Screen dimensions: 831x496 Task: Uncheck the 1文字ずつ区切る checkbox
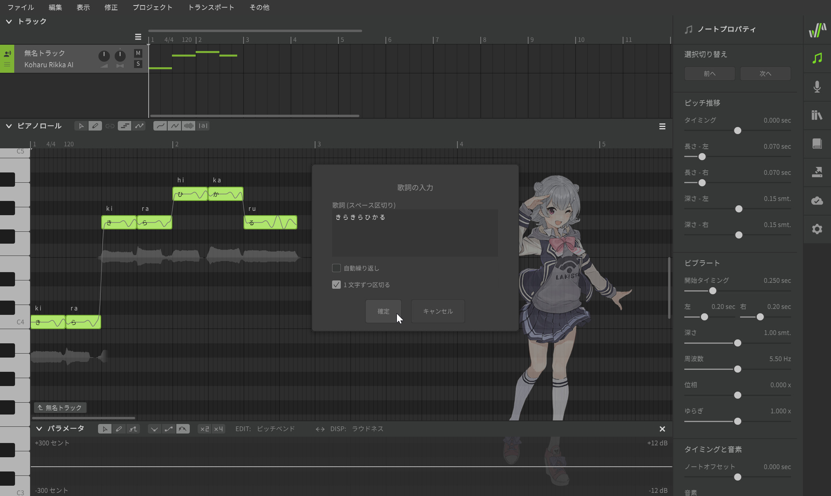[336, 285]
